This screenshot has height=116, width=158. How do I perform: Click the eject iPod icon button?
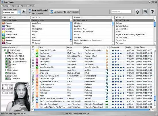24,12
